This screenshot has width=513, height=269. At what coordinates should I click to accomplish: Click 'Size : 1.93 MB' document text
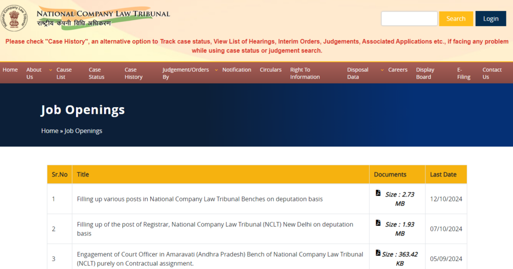point(399,229)
